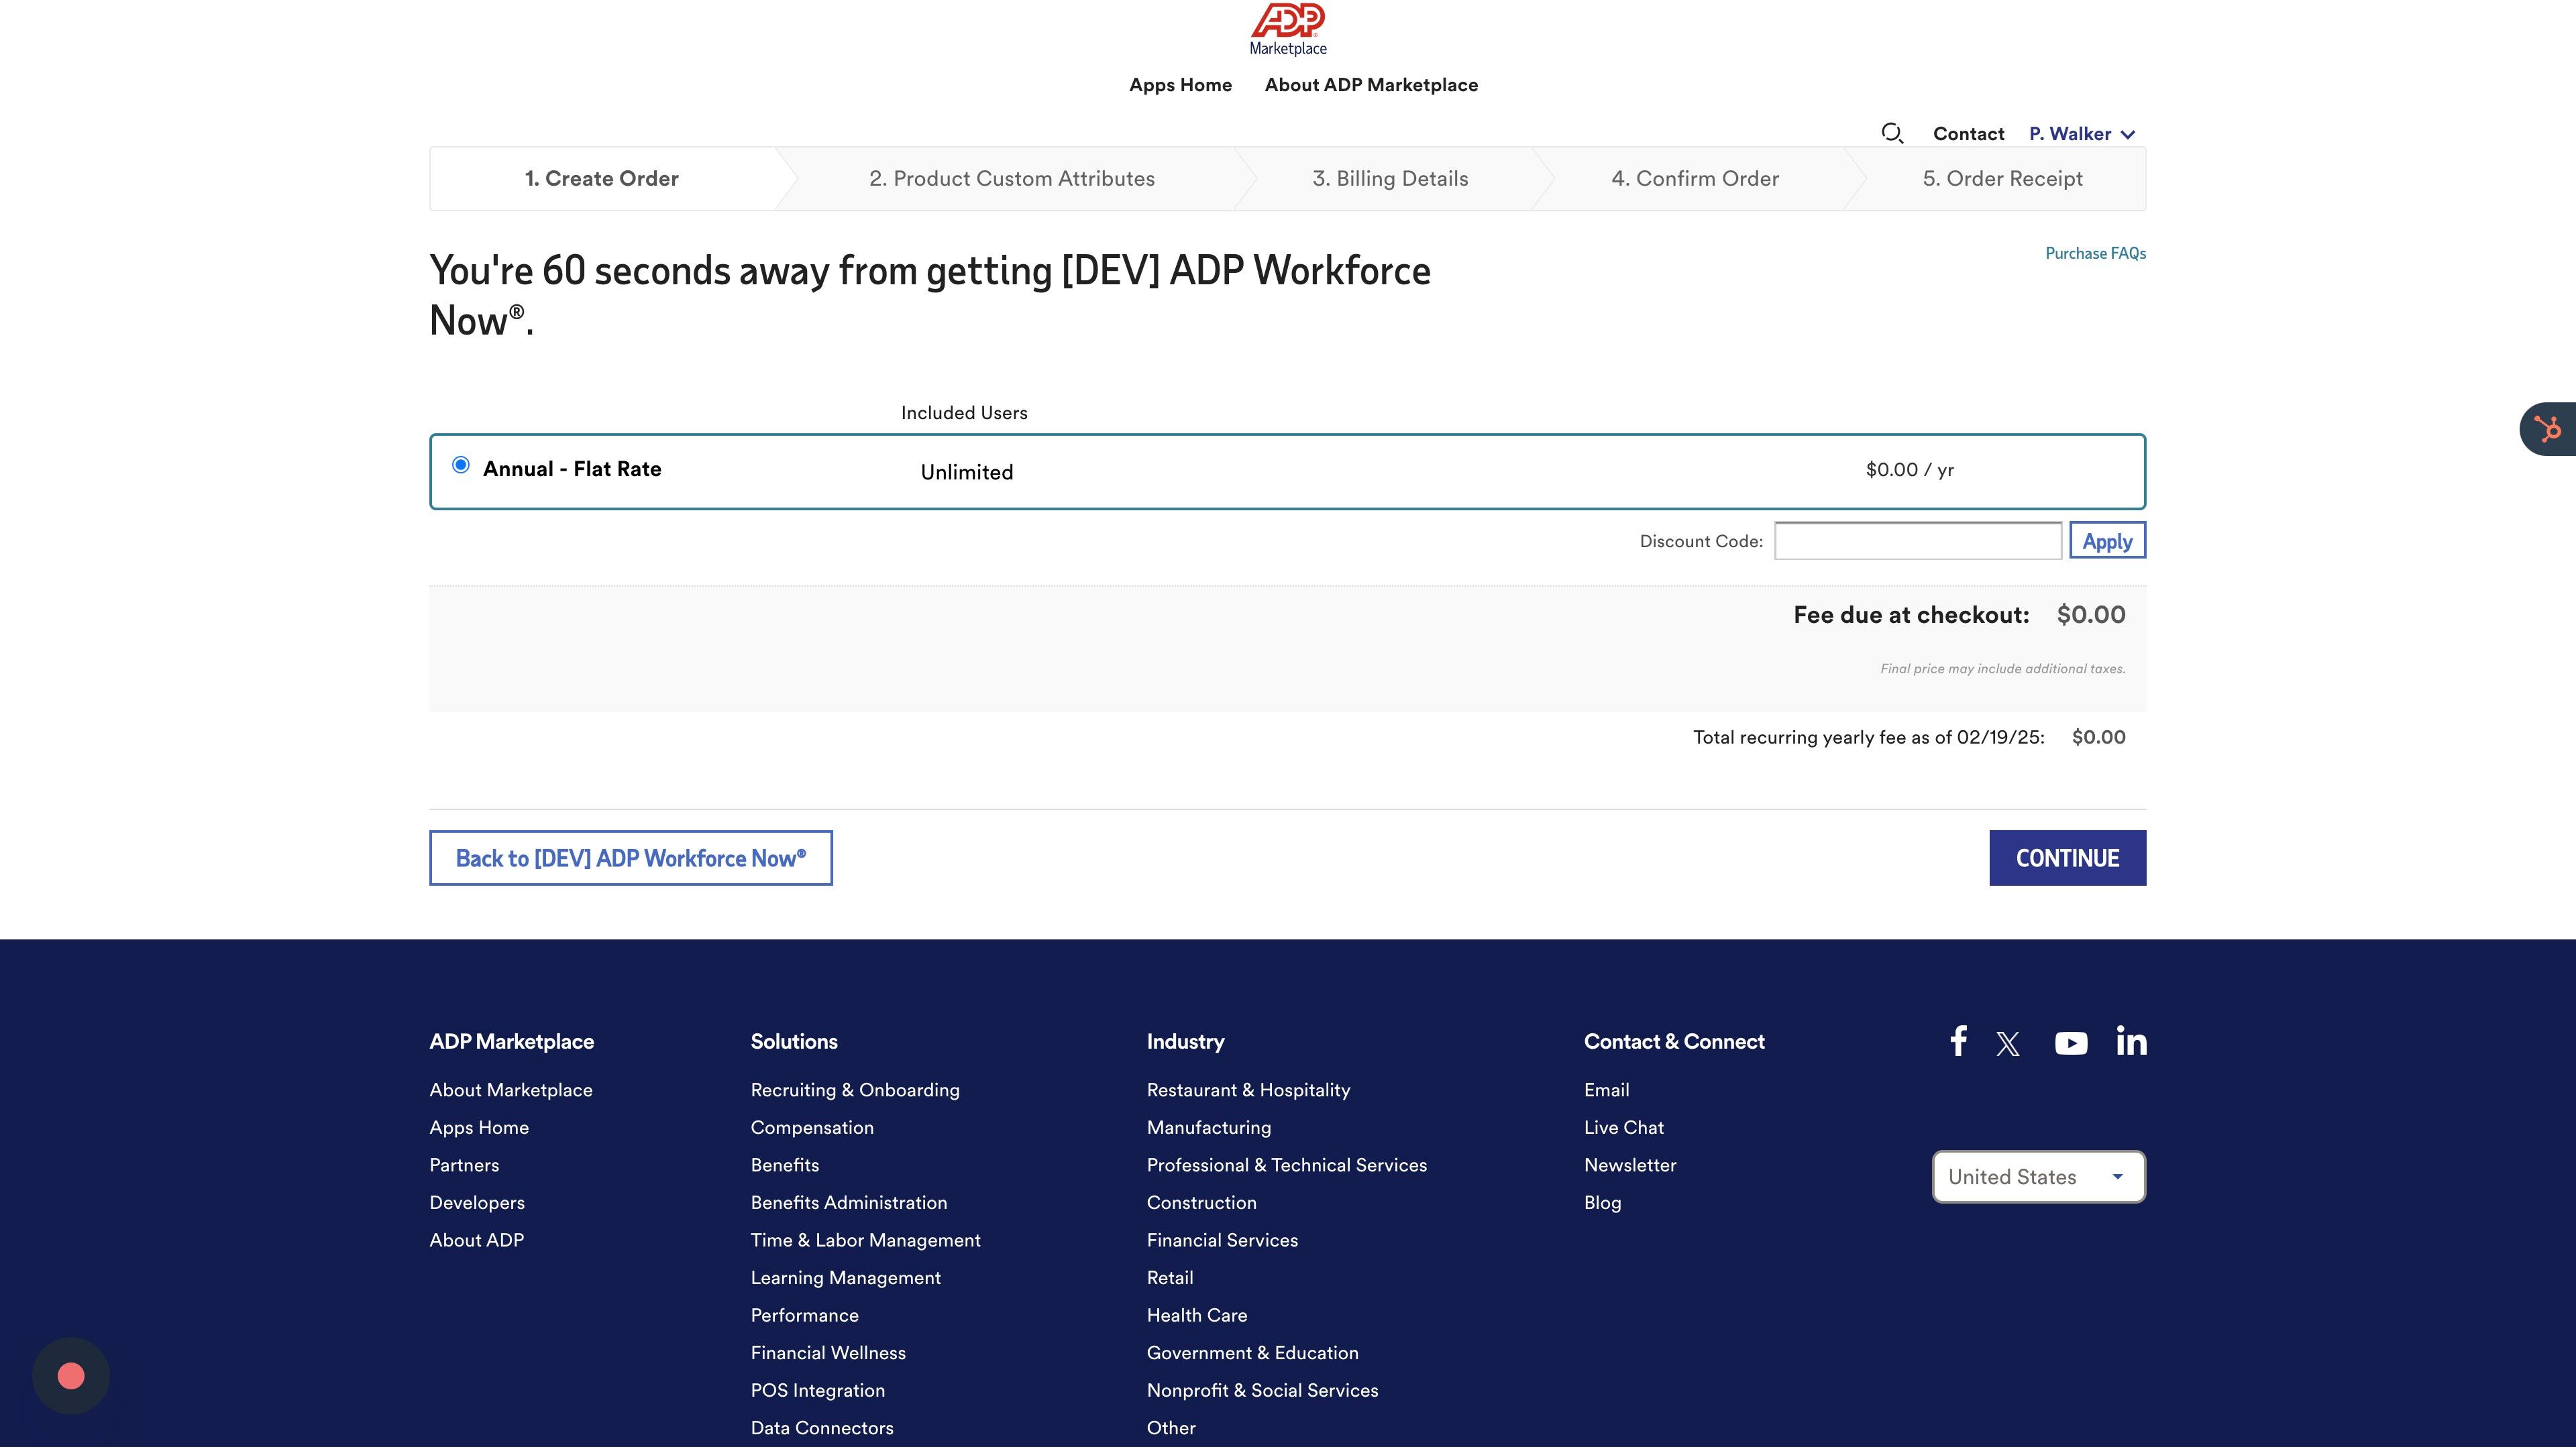Click the CONTINUE button

2067,858
